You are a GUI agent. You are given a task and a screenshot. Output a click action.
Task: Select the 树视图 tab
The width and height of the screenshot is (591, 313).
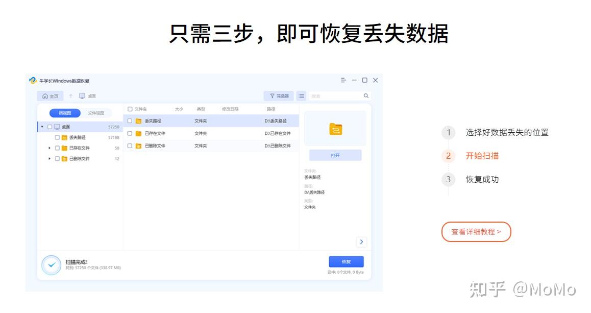click(x=65, y=113)
